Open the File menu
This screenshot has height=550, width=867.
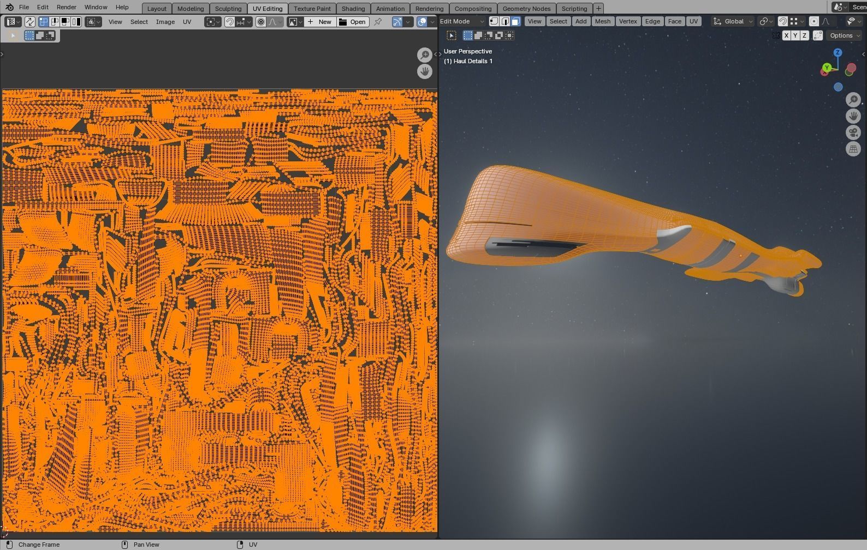[x=24, y=7]
